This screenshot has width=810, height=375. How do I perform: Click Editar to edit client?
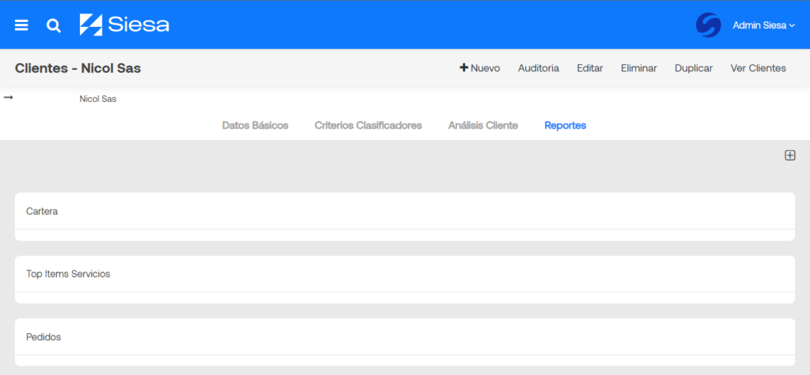[x=590, y=68]
